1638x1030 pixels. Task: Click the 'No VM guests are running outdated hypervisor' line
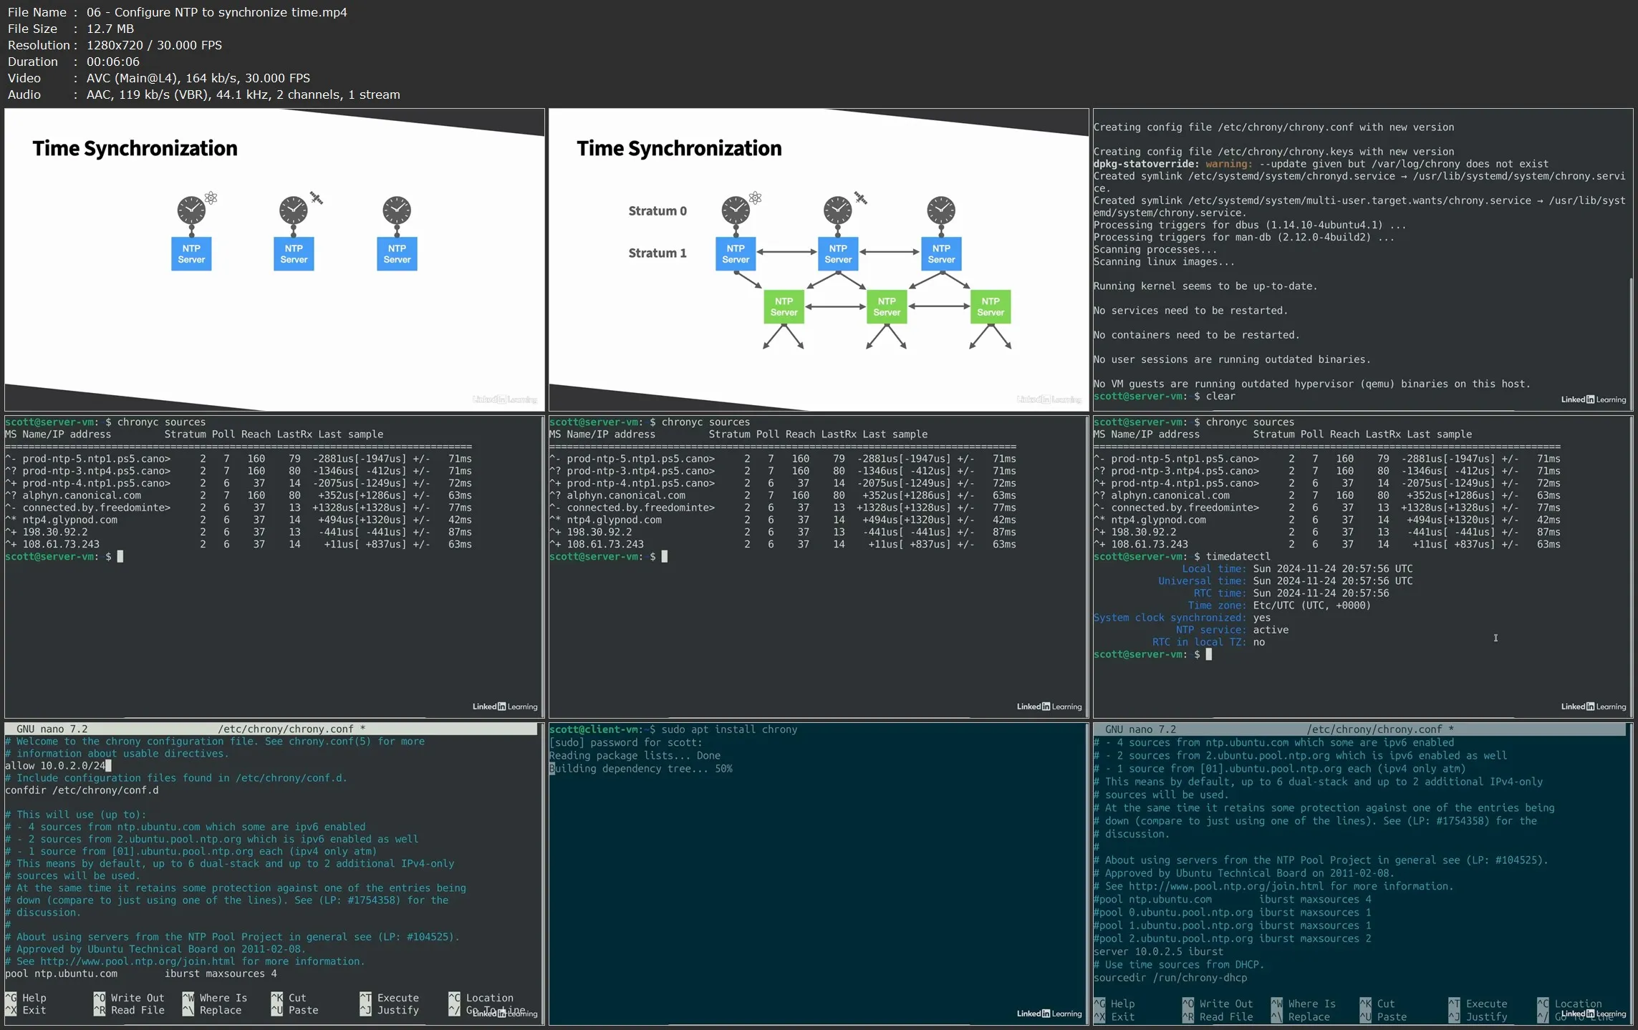click(1311, 384)
